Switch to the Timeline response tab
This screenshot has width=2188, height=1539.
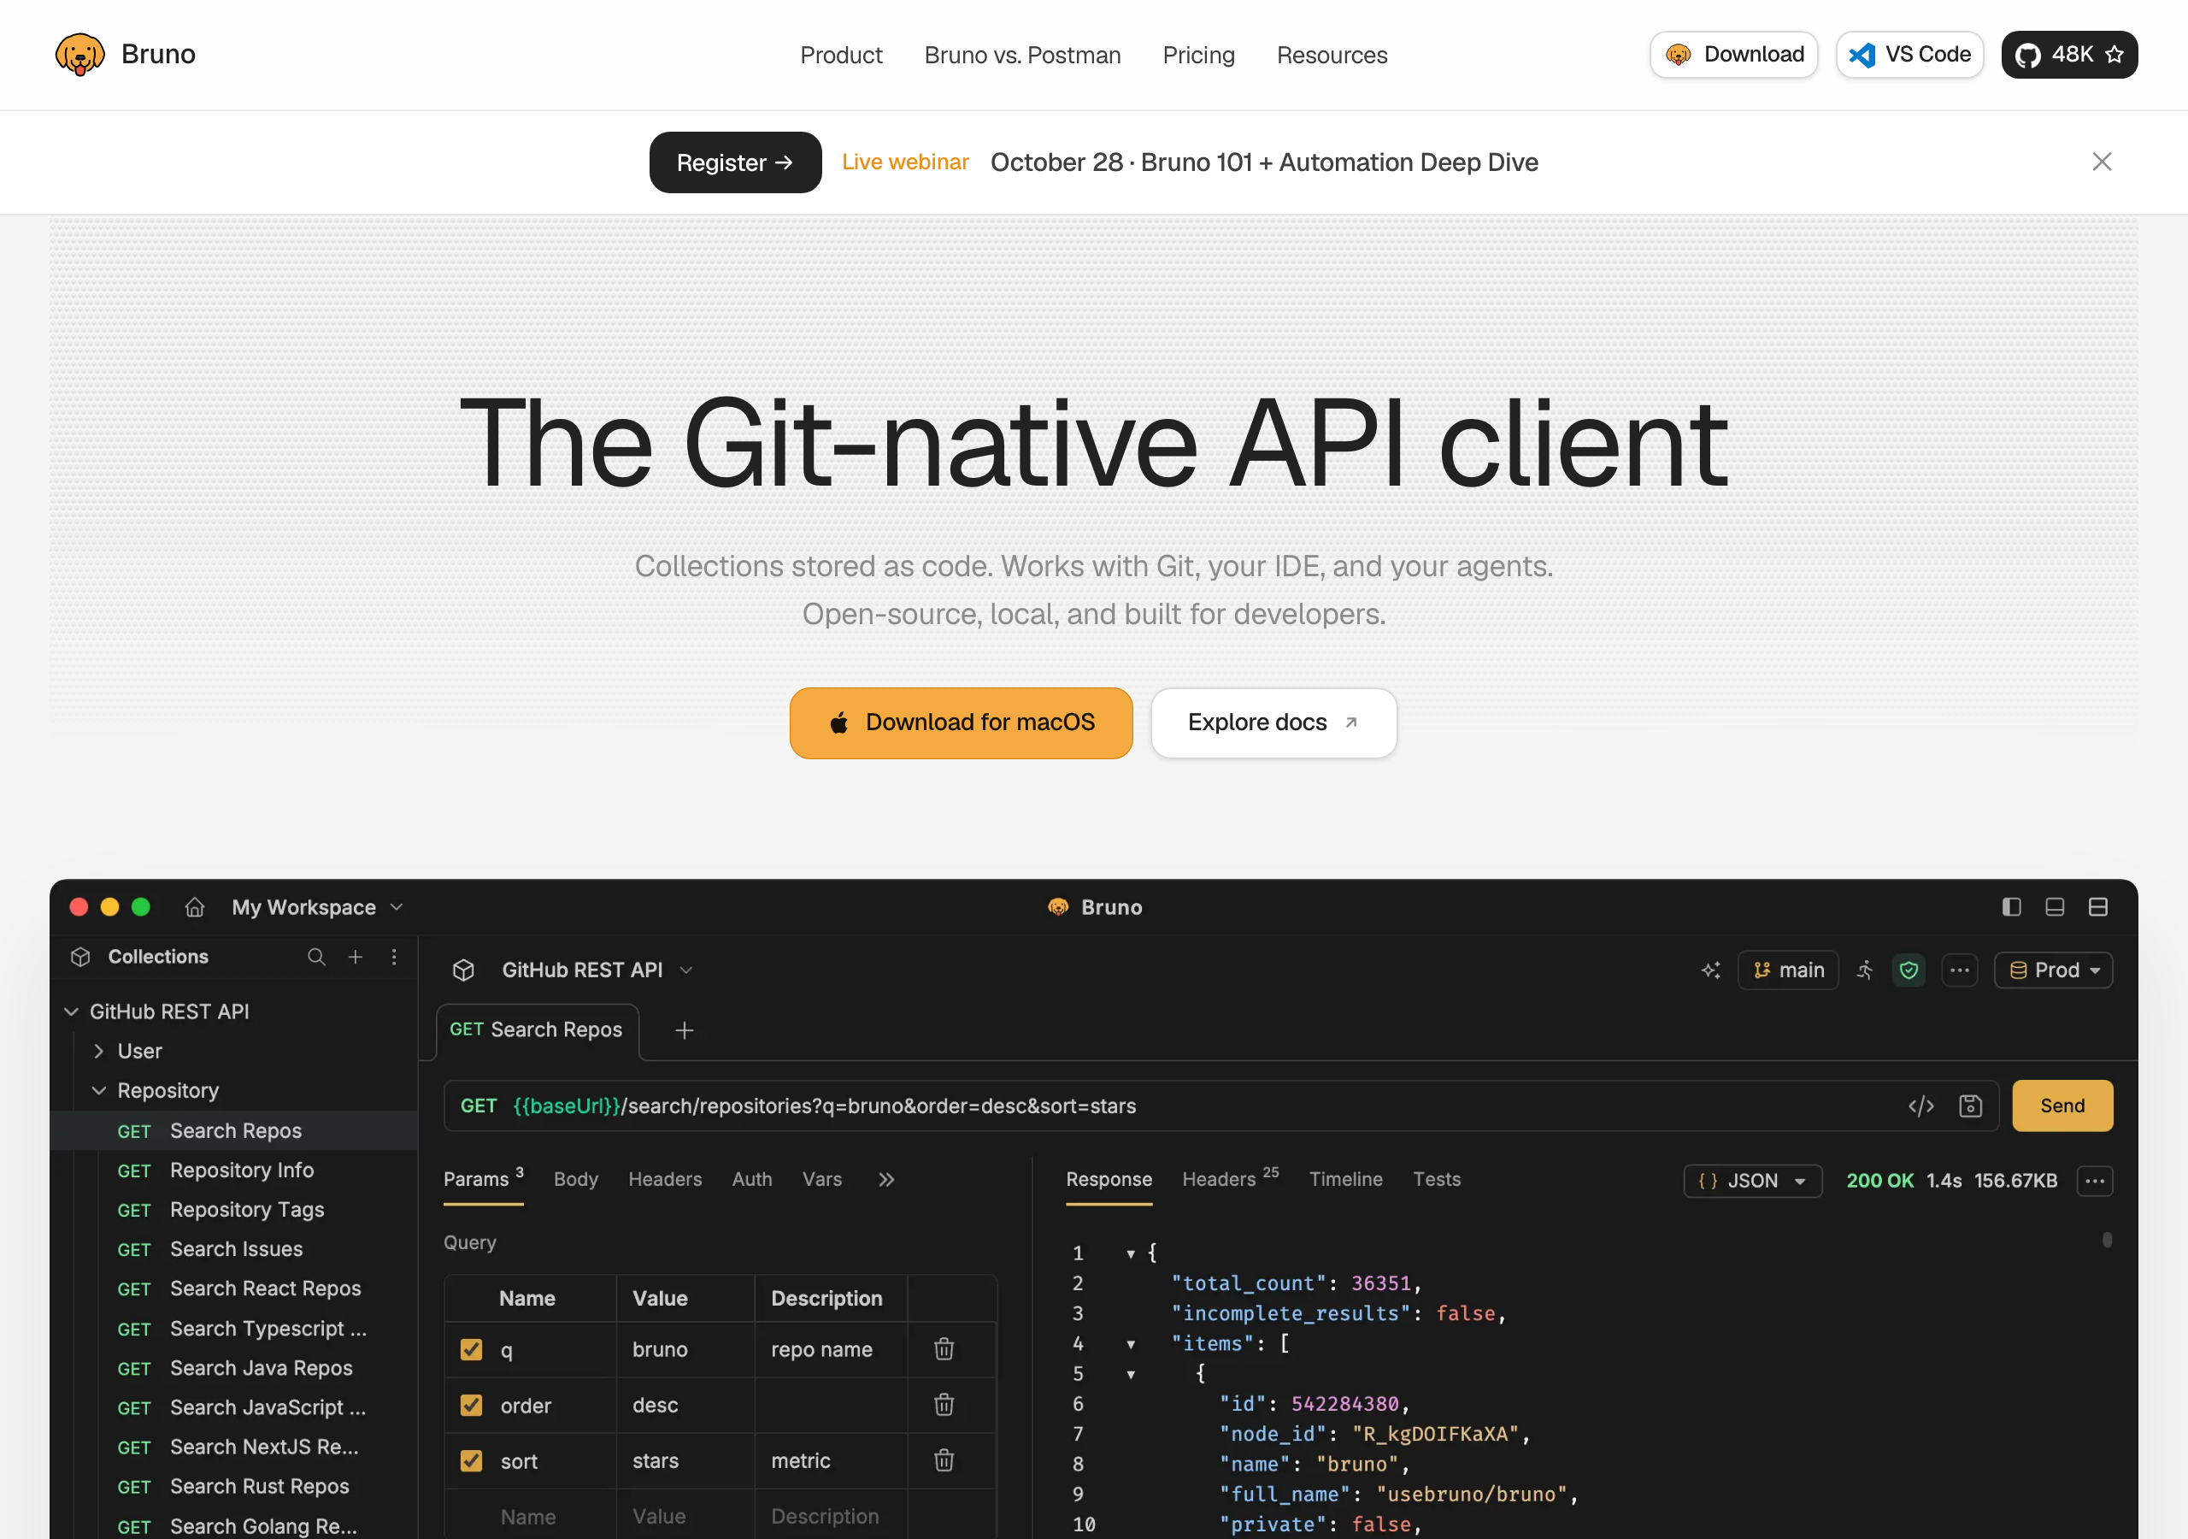tap(1344, 1180)
